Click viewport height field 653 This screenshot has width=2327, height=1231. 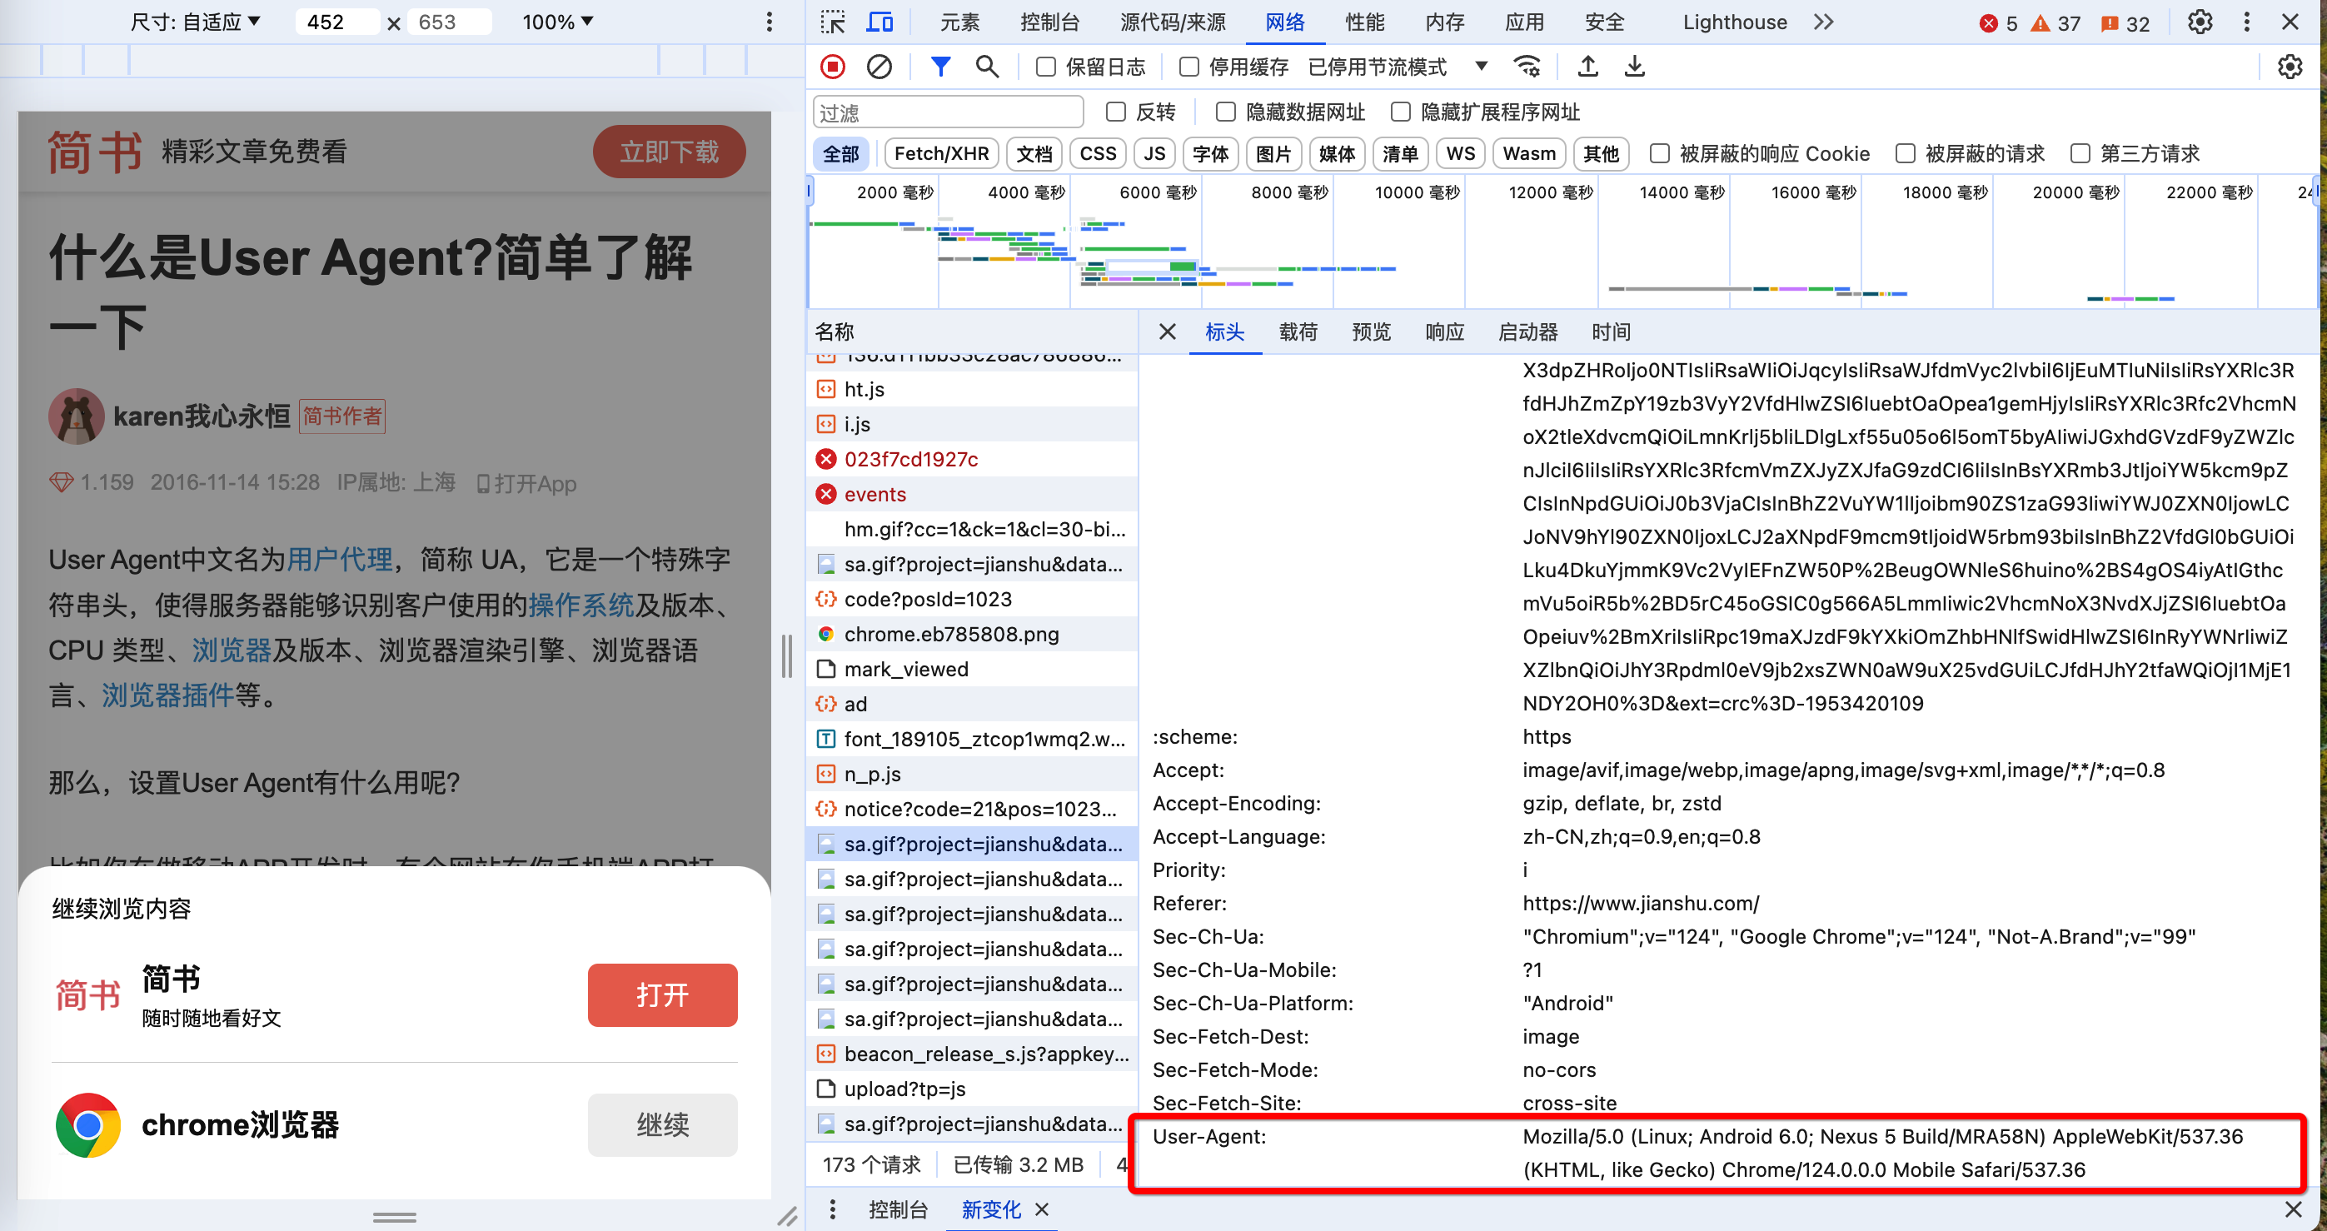[x=449, y=22]
